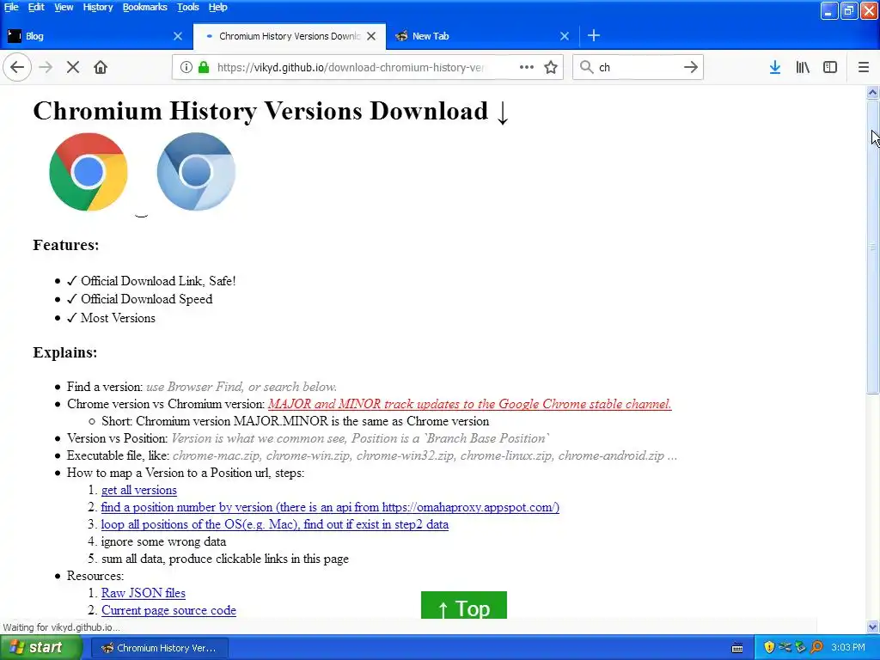The height and width of the screenshot is (660, 880).
Task: Click the blue Chromium logo image
Action: pos(196,172)
